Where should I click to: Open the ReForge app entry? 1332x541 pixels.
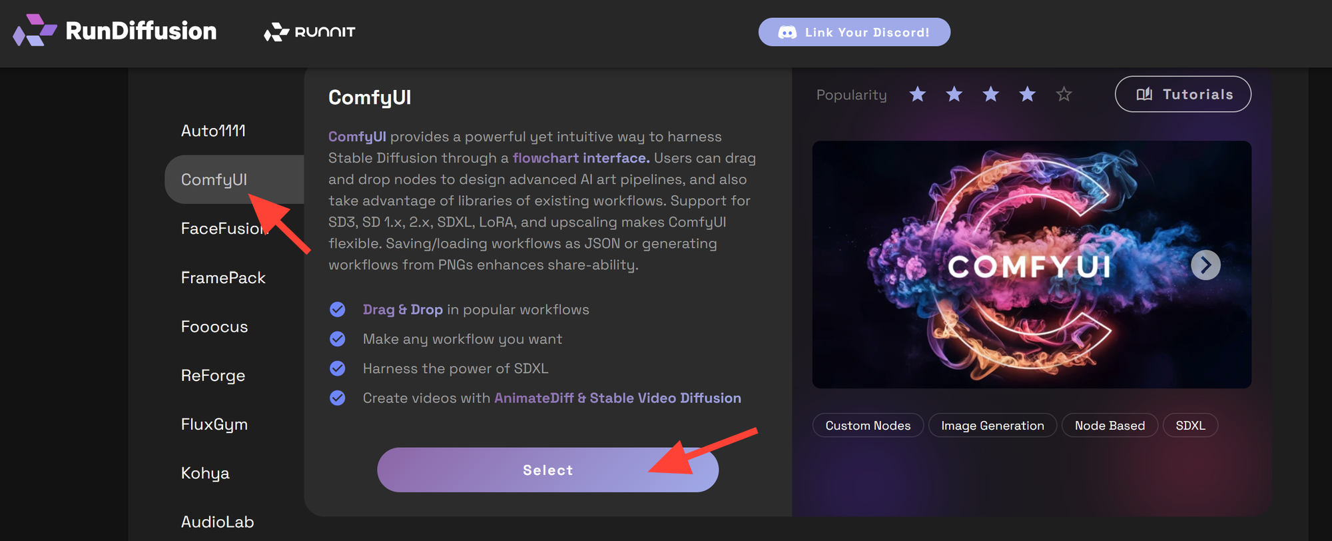click(213, 376)
